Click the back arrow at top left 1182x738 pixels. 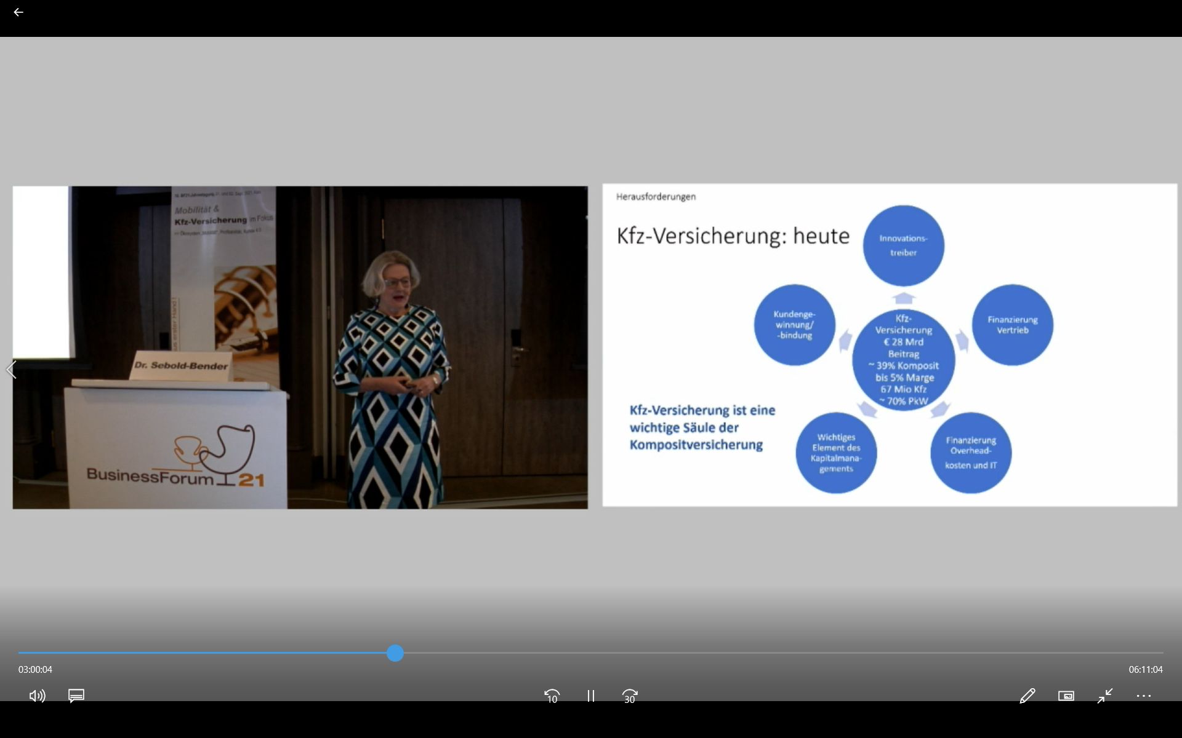tap(18, 12)
